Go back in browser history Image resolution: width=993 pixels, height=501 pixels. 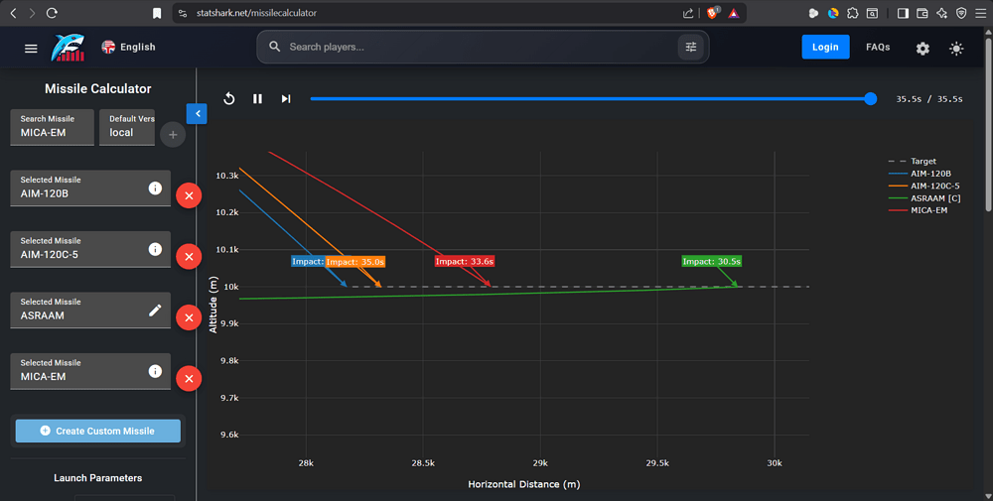pyautogui.click(x=13, y=13)
